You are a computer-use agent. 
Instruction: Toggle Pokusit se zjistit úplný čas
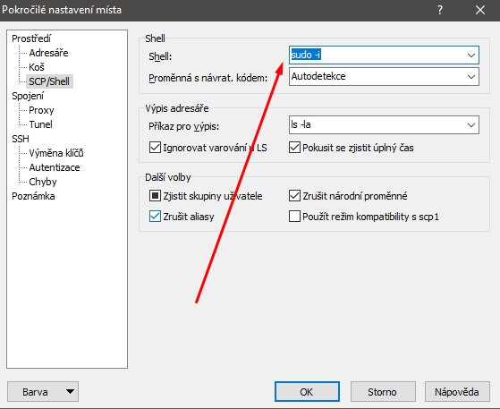click(294, 148)
